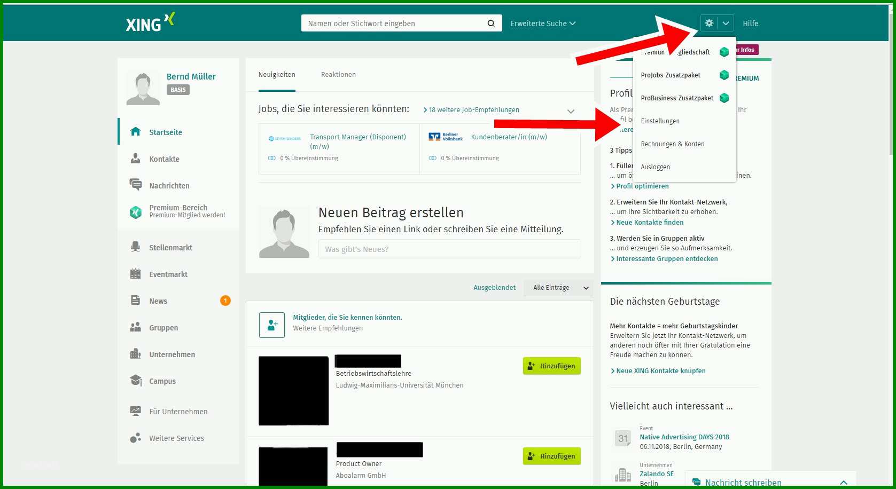896x489 pixels.
Task: Open Rechnungen & Konten menu entry
Action: tap(672, 144)
